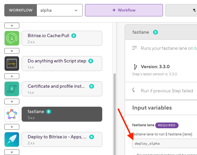Add step above Bitrise.io Cache:Pull
The image size is (197, 155).
(x=12, y=26)
